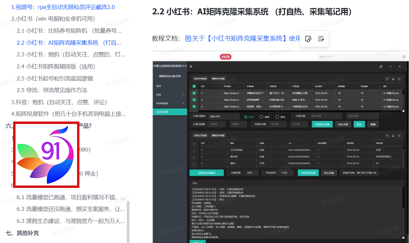Click 删除选中数据 beside 复制文章链接
409x243 pixels.
(x=219, y=79)
